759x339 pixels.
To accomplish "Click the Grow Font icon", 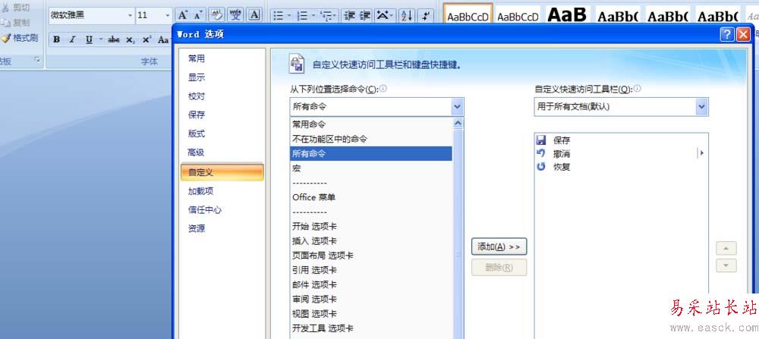I will [183, 15].
